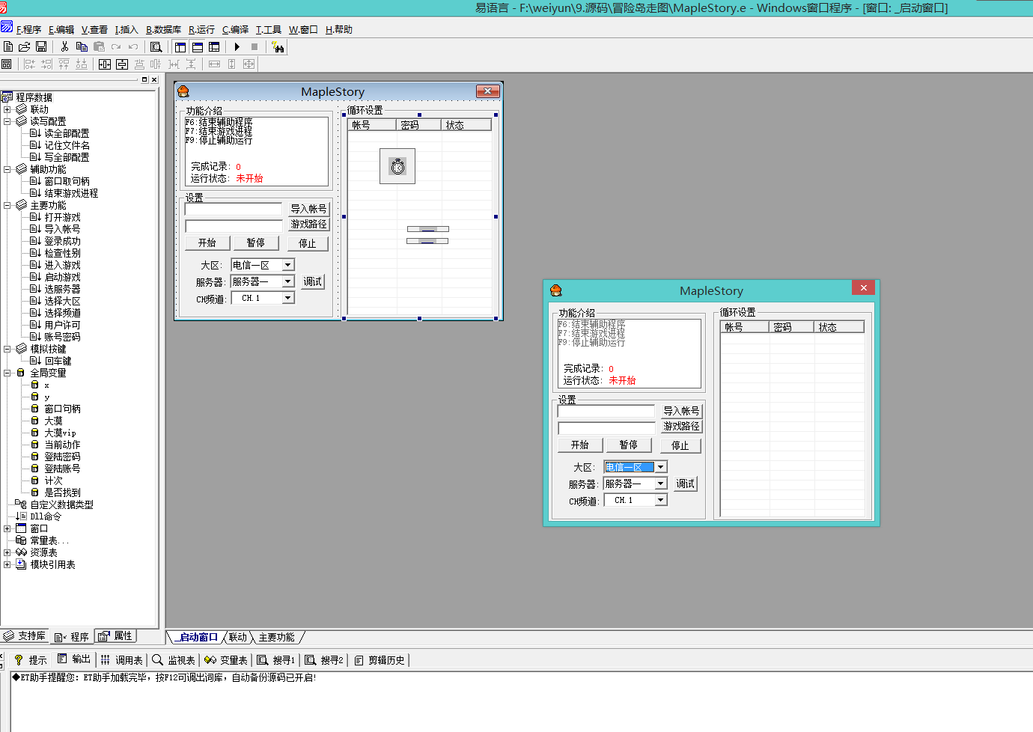Click the form preview icon in alignment toolbar
The width and height of the screenshot is (1033, 732).
[7, 64]
